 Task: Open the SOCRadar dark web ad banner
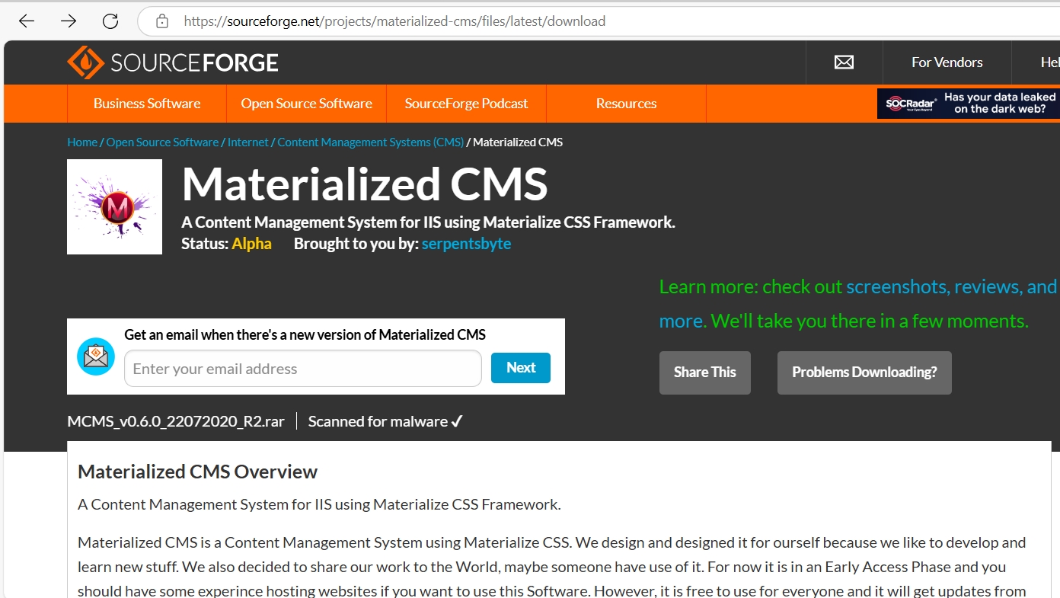point(968,104)
